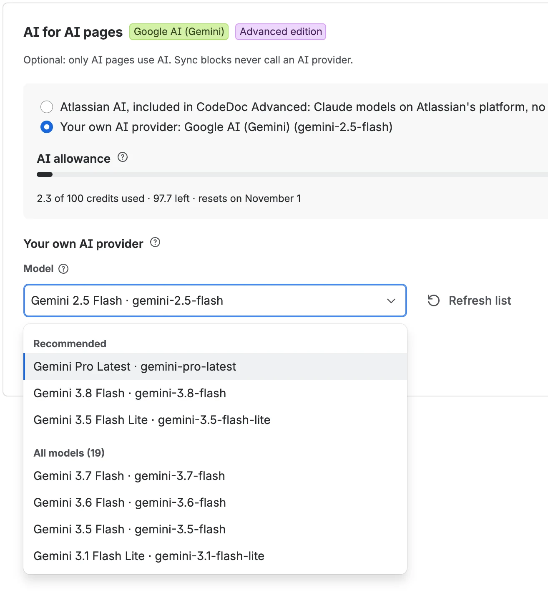
Task: Click the AI allowance usage progress bar
Action: tap(292, 174)
